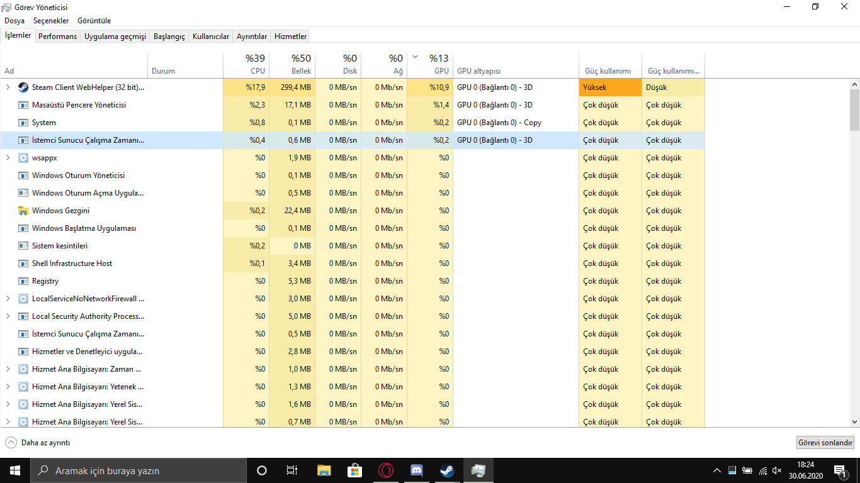This screenshot has width=860, height=483.
Task: Open Cortana circle icon in taskbar
Action: click(262, 470)
